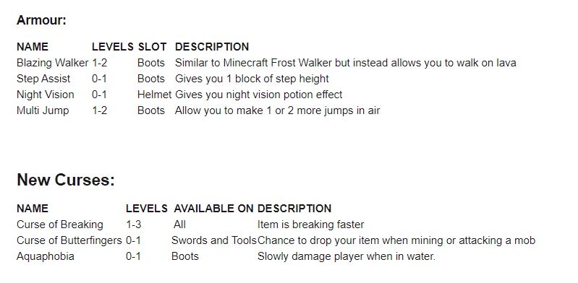This screenshot has height=283, width=578.
Task: Click the Multi Jump name cell
Action: pyautogui.click(x=43, y=110)
